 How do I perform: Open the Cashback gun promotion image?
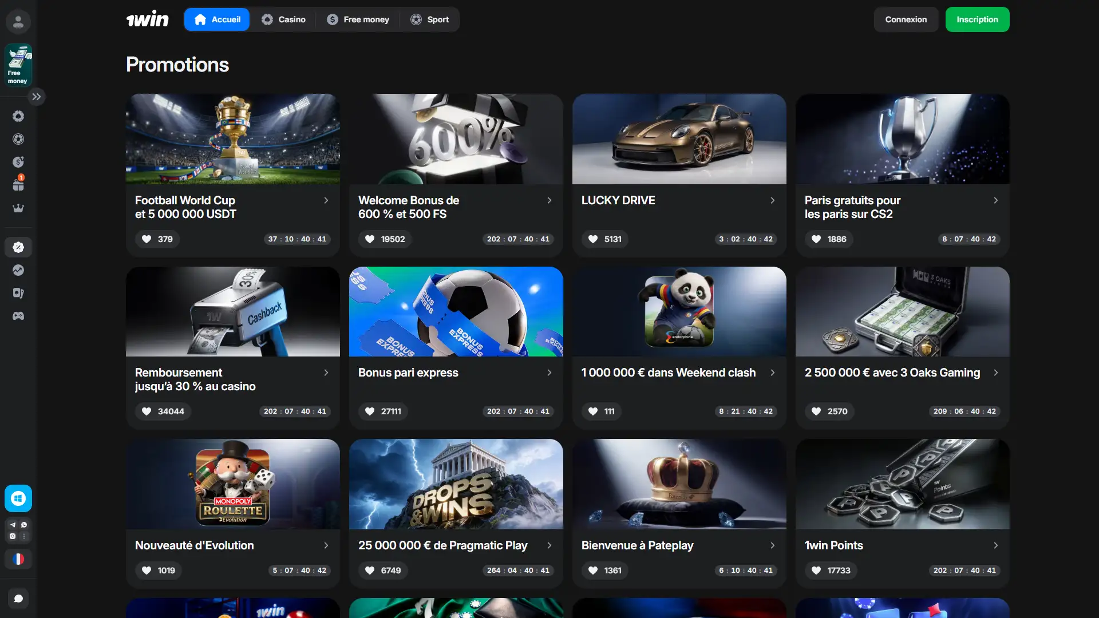pyautogui.click(x=233, y=311)
